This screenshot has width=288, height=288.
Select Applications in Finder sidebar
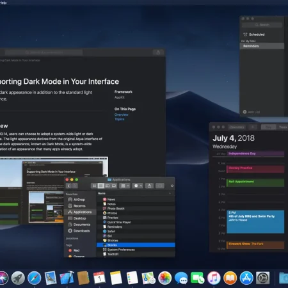pos(80,212)
